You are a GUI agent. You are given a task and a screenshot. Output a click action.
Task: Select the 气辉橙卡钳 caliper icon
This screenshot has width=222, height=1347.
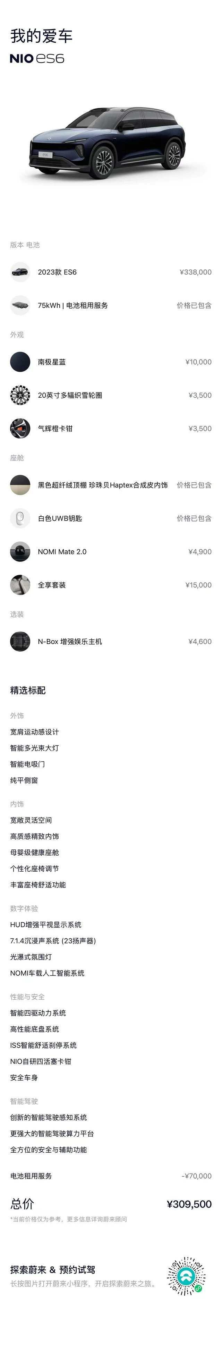tap(20, 429)
